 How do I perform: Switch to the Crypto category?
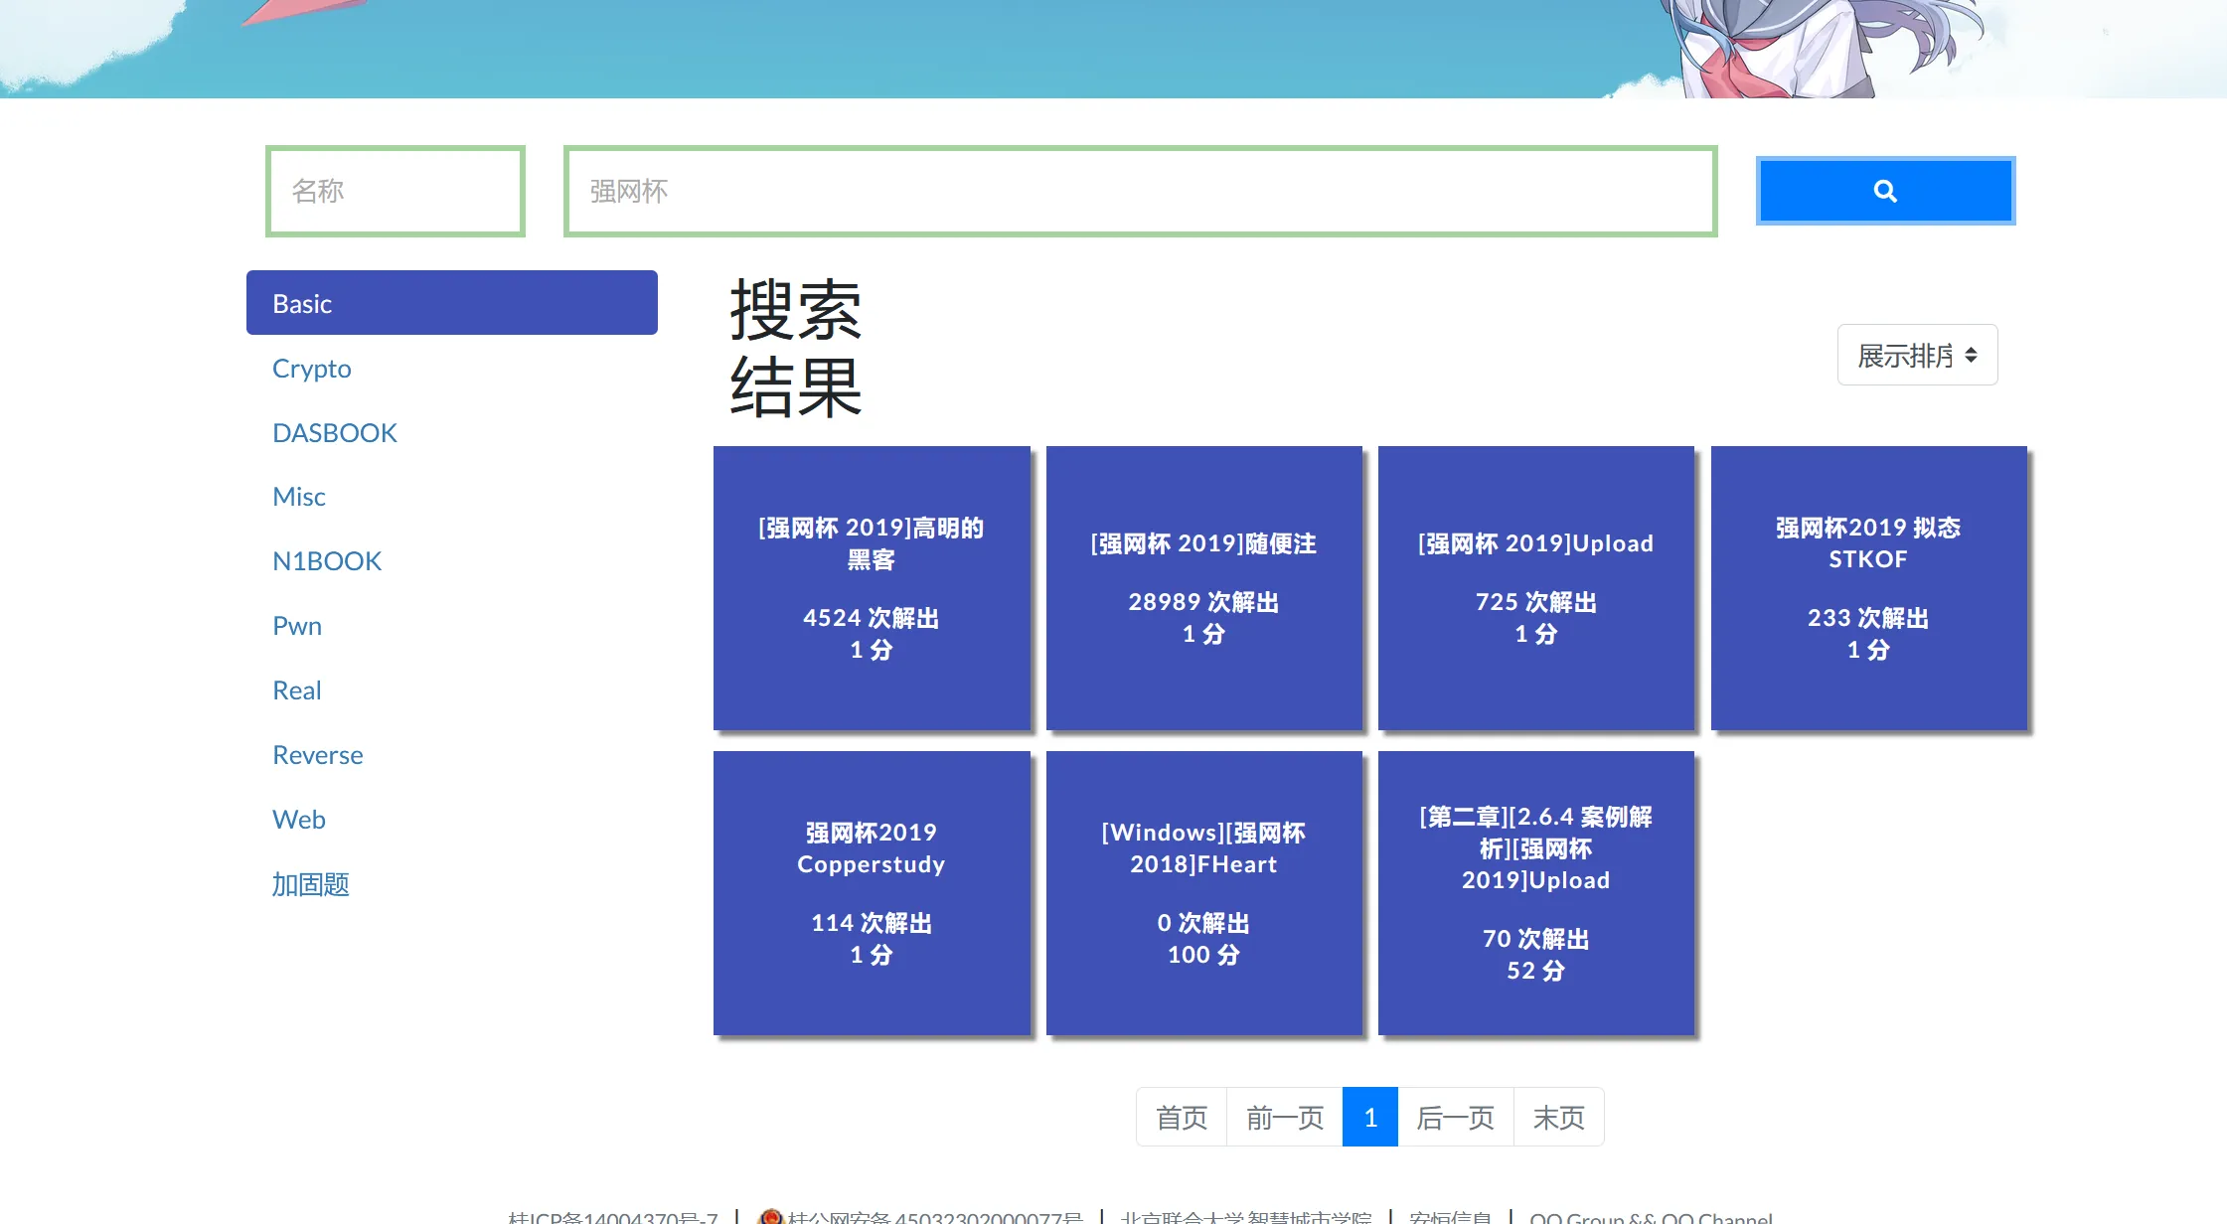coord(311,369)
